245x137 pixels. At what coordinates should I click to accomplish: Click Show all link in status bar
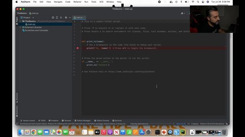(x=181, y=124)
